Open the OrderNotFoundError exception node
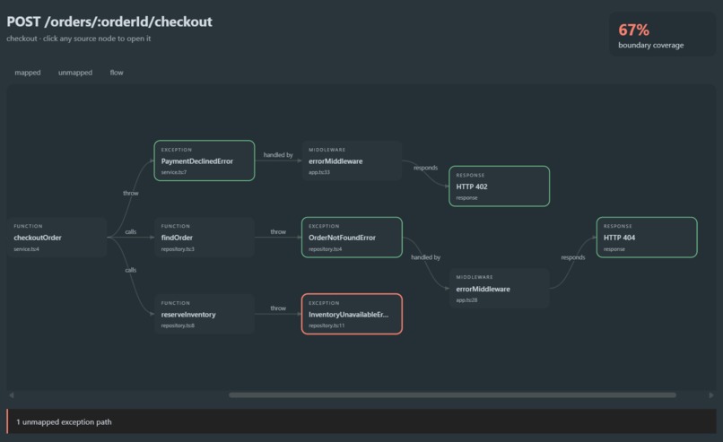The height and width of the screenshot is (442, 723). [x=352, y=238]
